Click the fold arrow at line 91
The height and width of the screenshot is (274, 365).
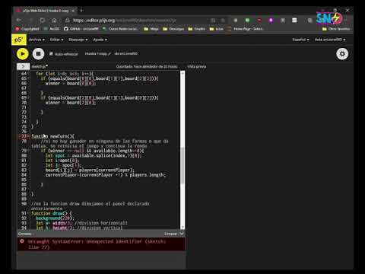(28, 213)
